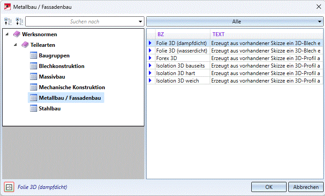Select the Stahlbau table icon
Viewport: 325px width, 196px height.
pos(34,108)
